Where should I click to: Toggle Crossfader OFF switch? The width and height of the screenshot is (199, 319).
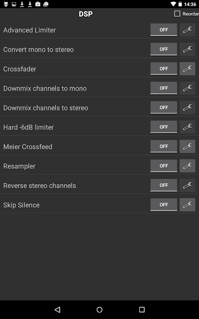(x=164, y=69)
